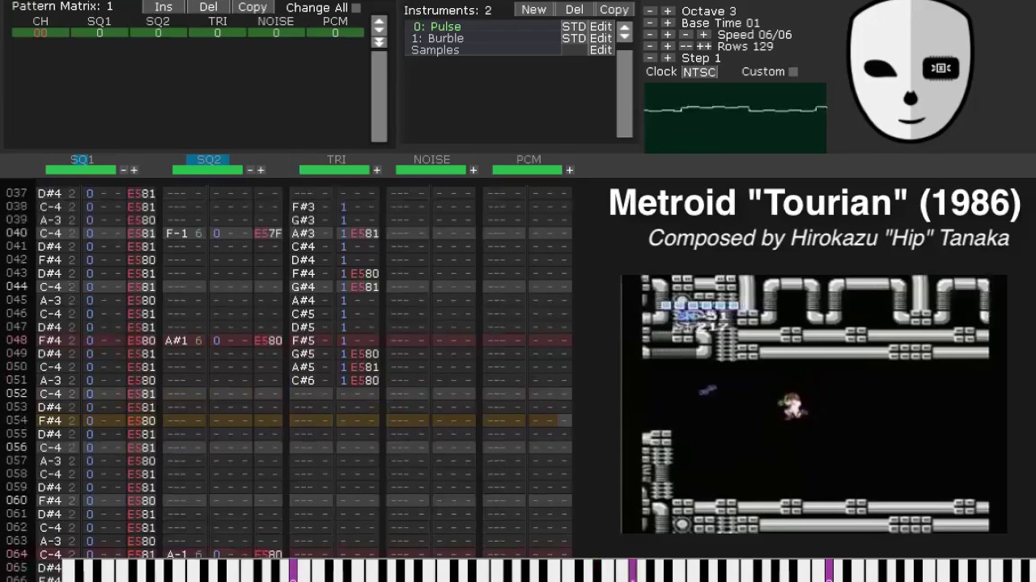Click the pattern matrix vertical scrollbar
The height and width of the screenshot is (582, 1036).
[x=379, y=95]
